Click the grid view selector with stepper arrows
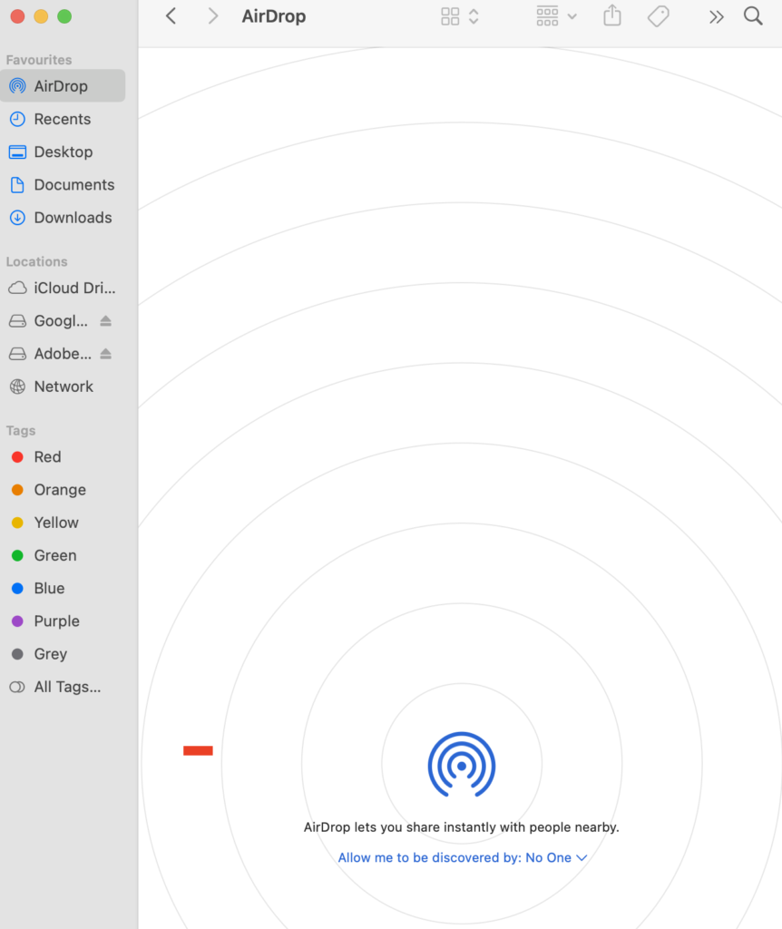Screen dimensions: 782x929 [x=459, y=15]
